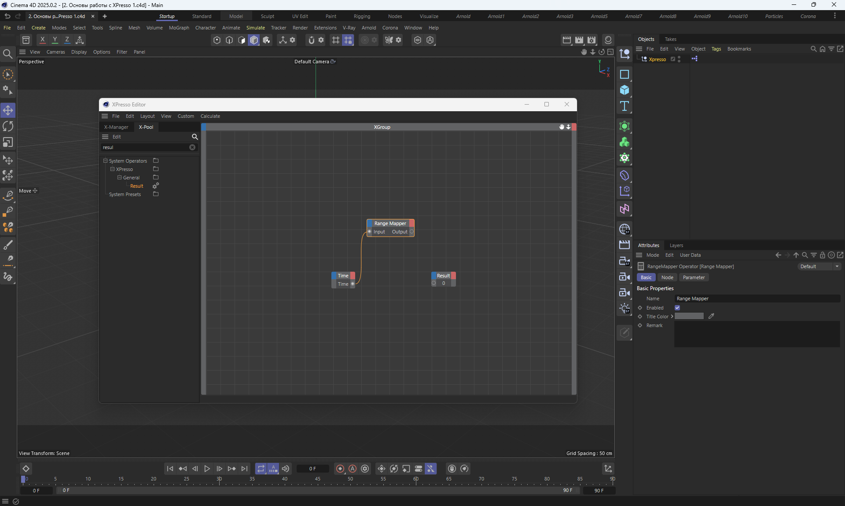Select the Result operator in X-Pool
This screenshot has width=845, height=506.
point(136,186)
